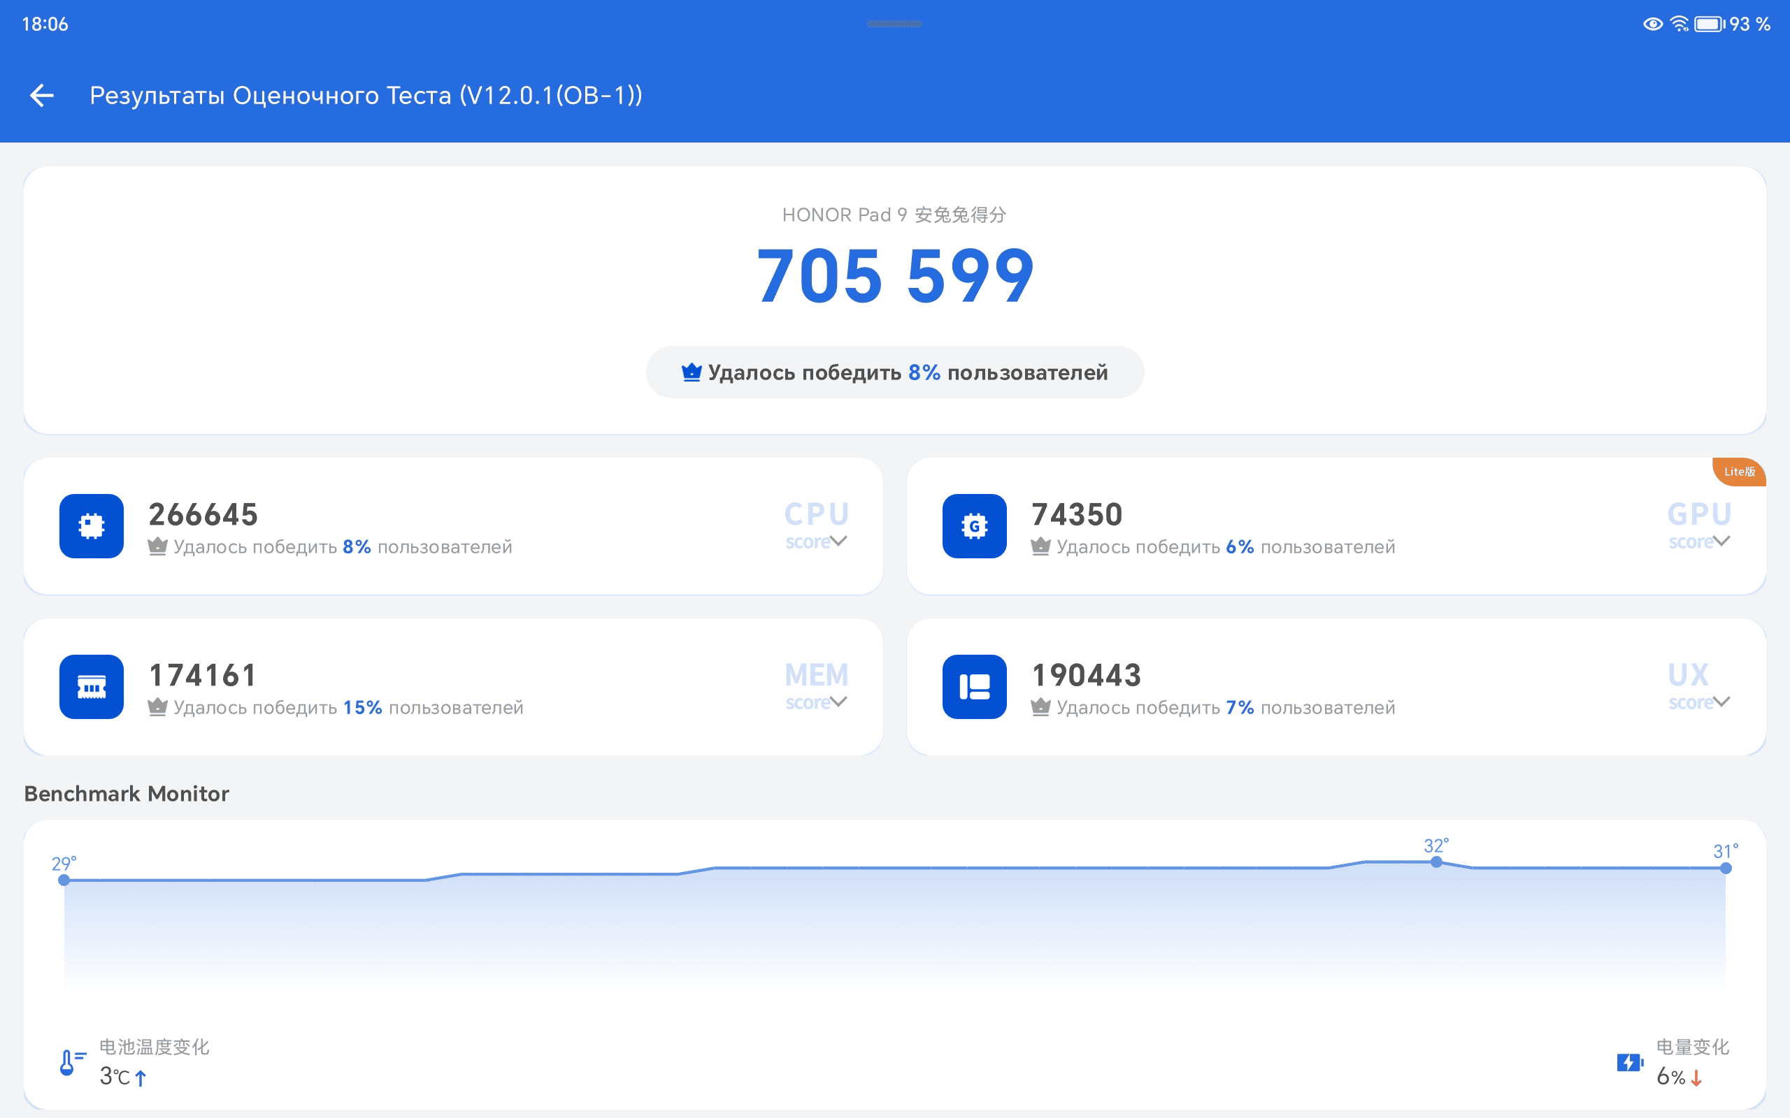
Task: Open the GPU chip icon tile
Action: coord(974,525)
